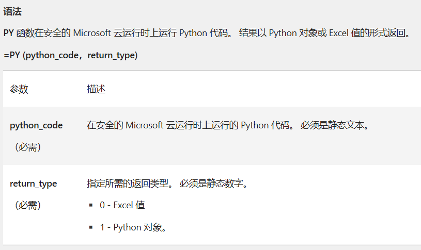421x250 pixels.
Task: Click 'python_code' inside the syntax formula
Action: click(52, 55)
